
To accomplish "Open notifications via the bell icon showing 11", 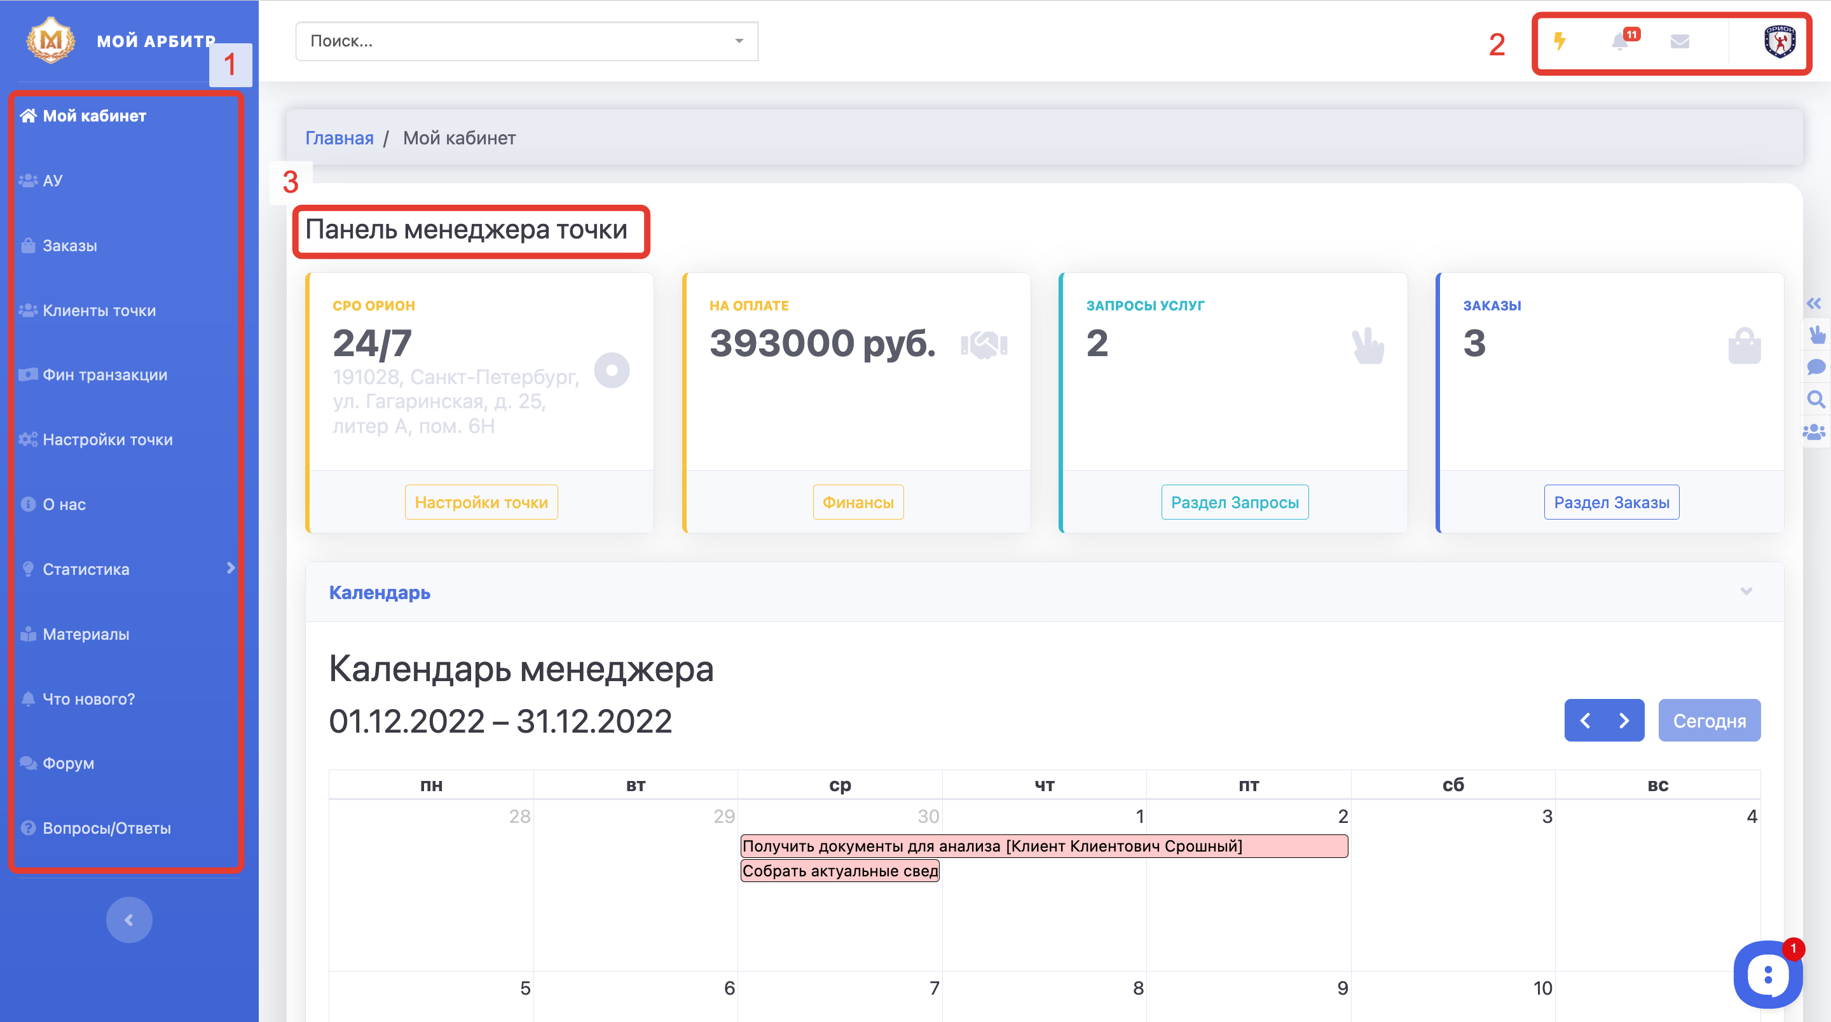I will coord(1621,41).
